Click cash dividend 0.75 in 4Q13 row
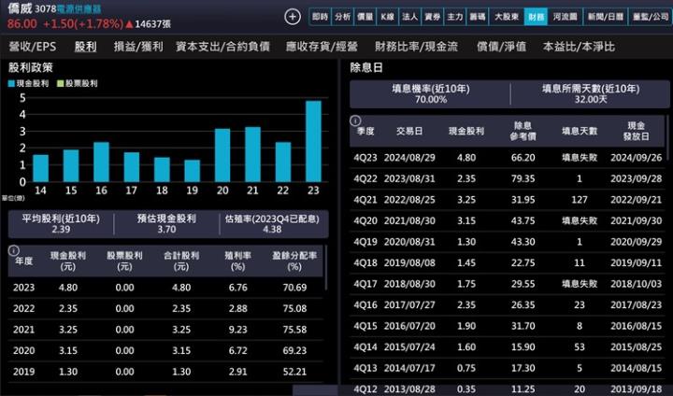Image resolution: width=673 pixels, height=396 pixels. (466, 368)
